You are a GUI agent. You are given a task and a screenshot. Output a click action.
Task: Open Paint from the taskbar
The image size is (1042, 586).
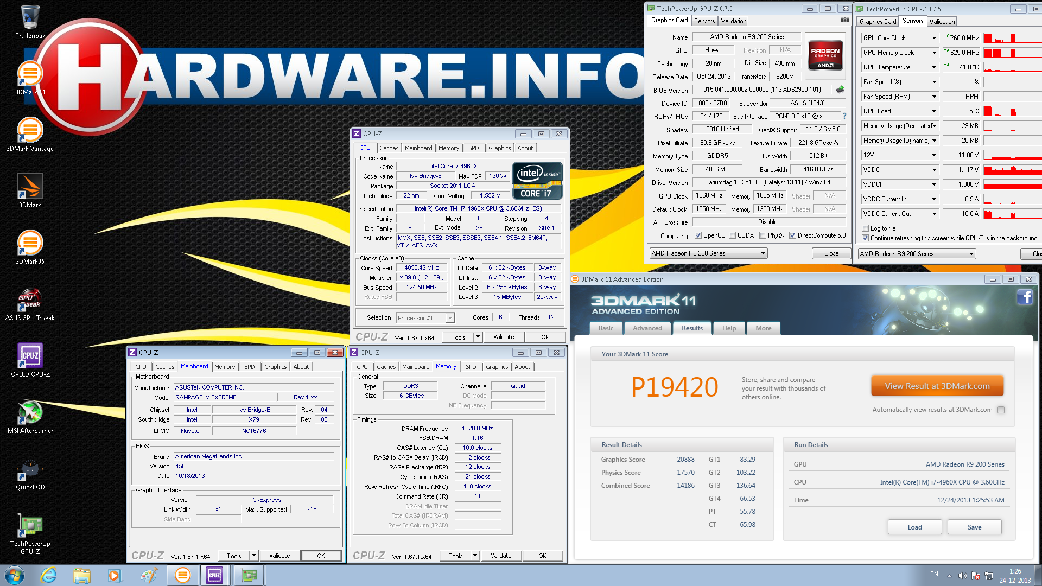148,575
